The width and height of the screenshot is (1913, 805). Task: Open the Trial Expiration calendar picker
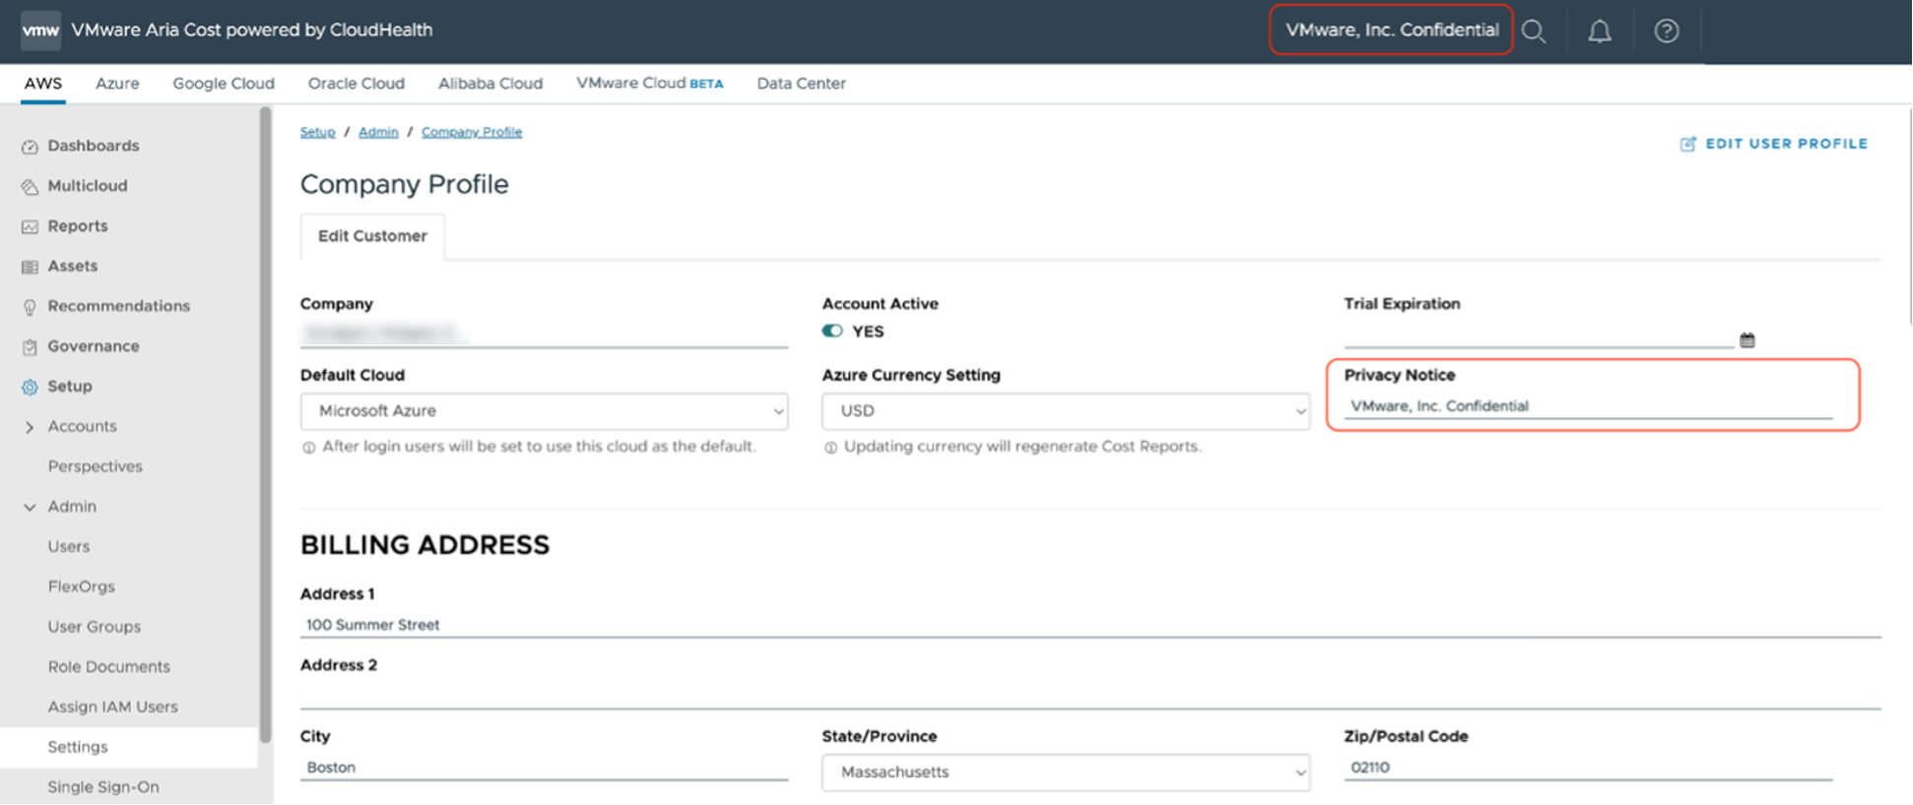(x=1748, y=340)
